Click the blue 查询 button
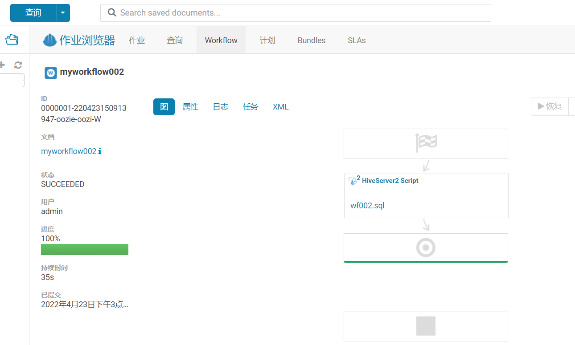 [x=33, y=13]
